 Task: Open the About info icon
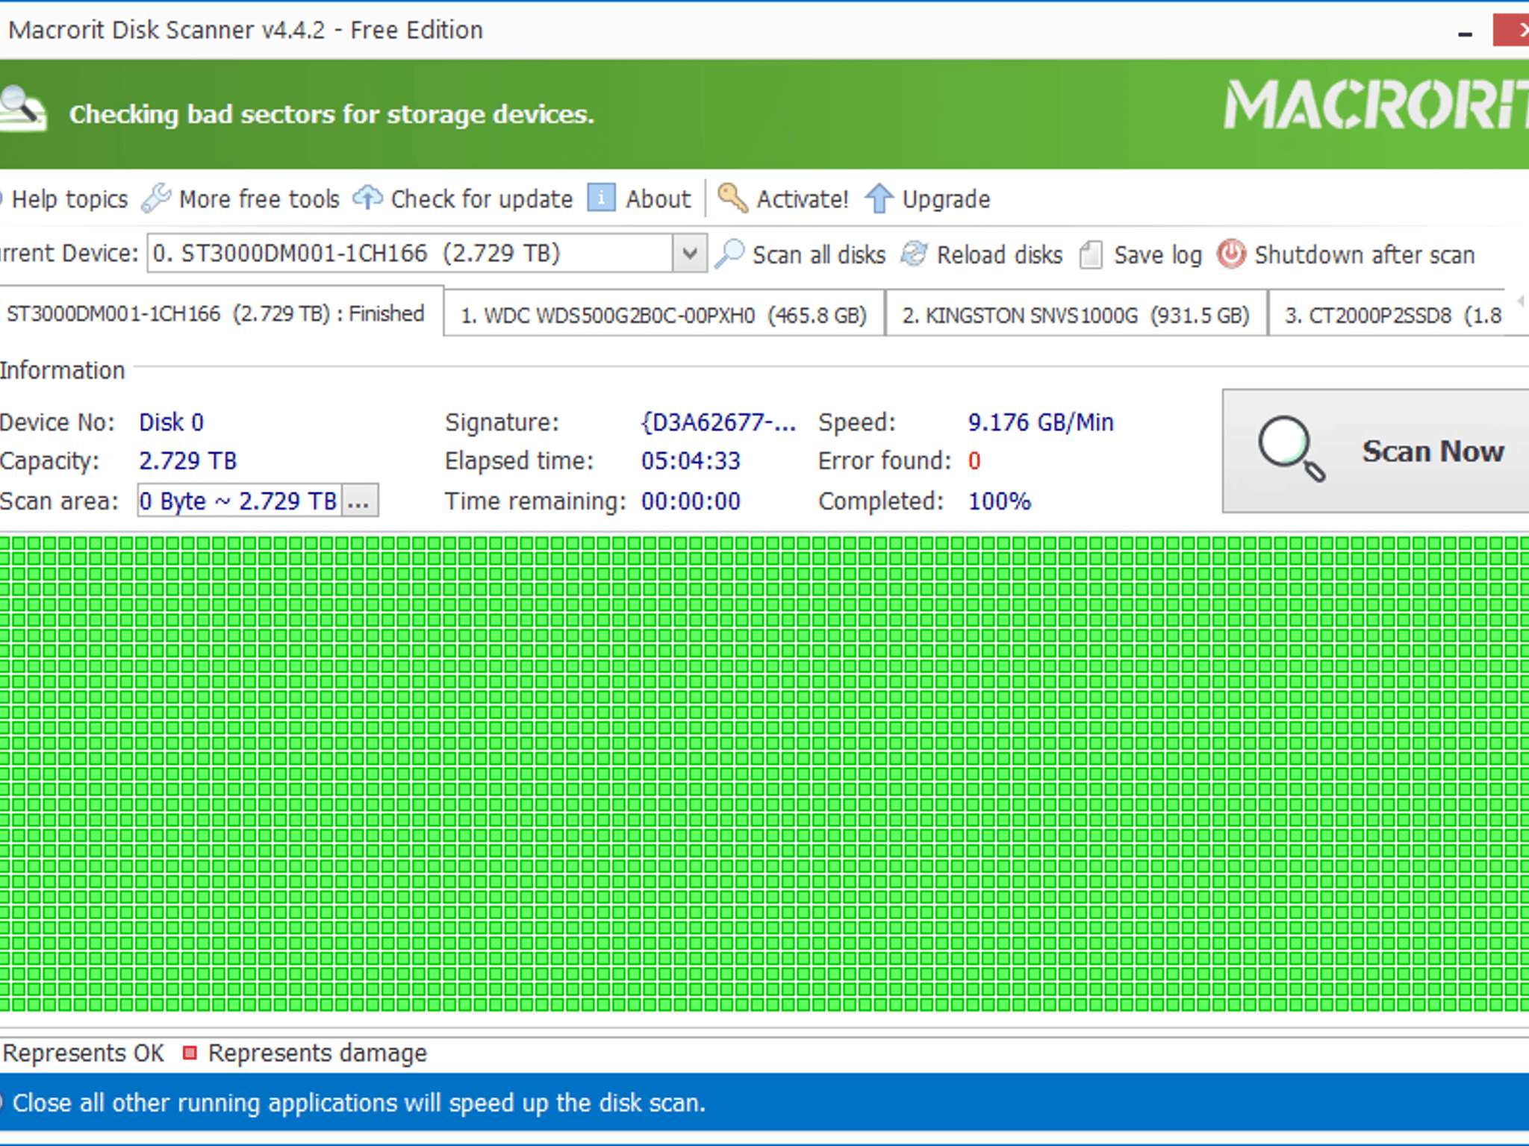click(601, 198)
